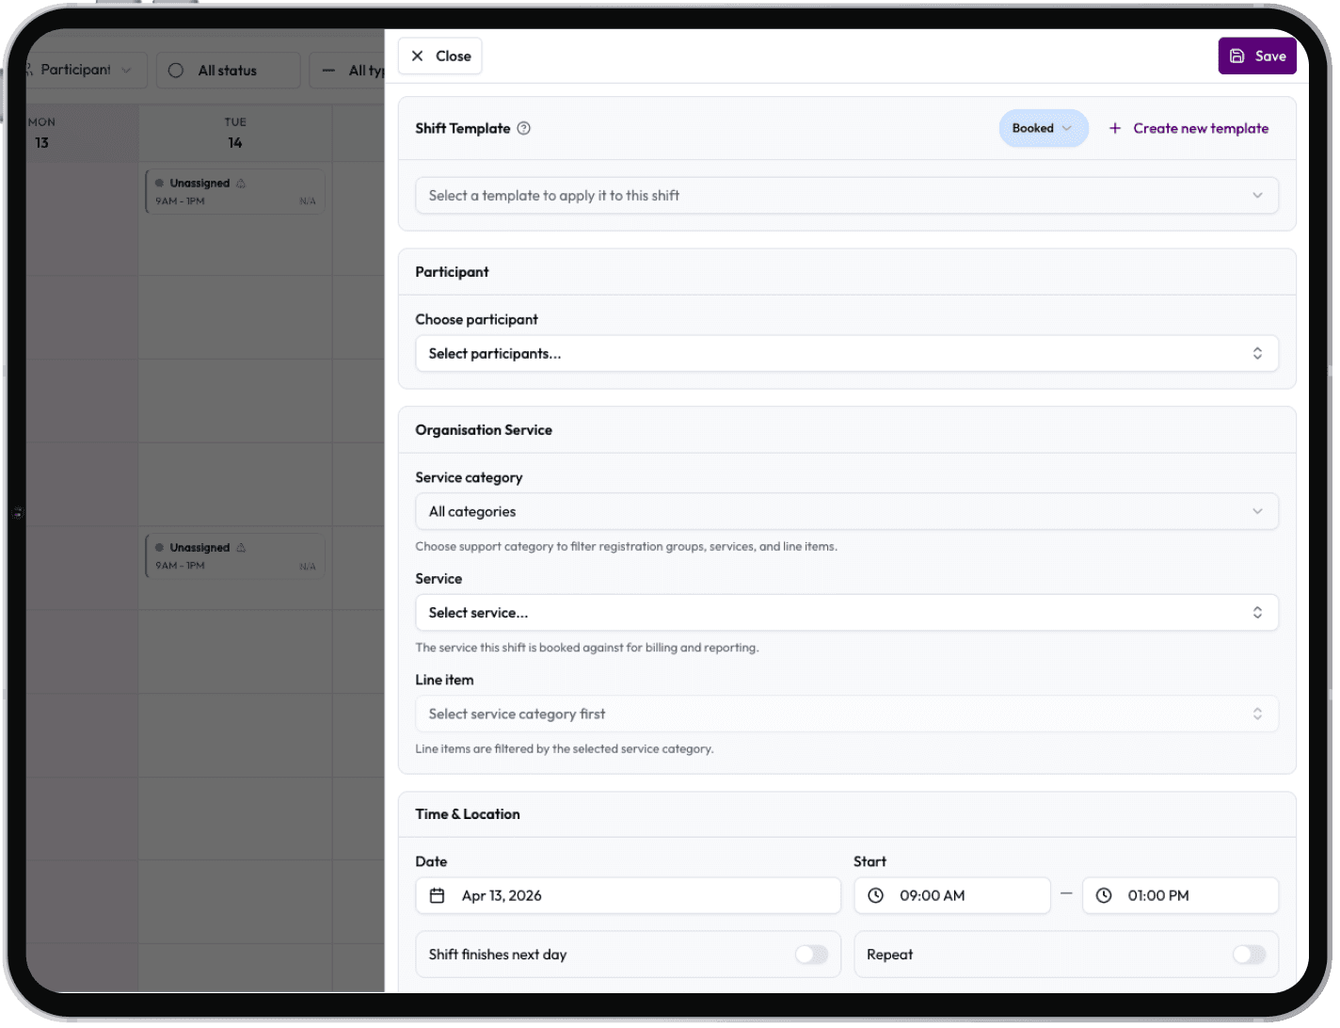Click the Participant section heading in the panel
The height and width of the screenshot is (1028, 1340).
pyautogui.click(x=453, y=272)
